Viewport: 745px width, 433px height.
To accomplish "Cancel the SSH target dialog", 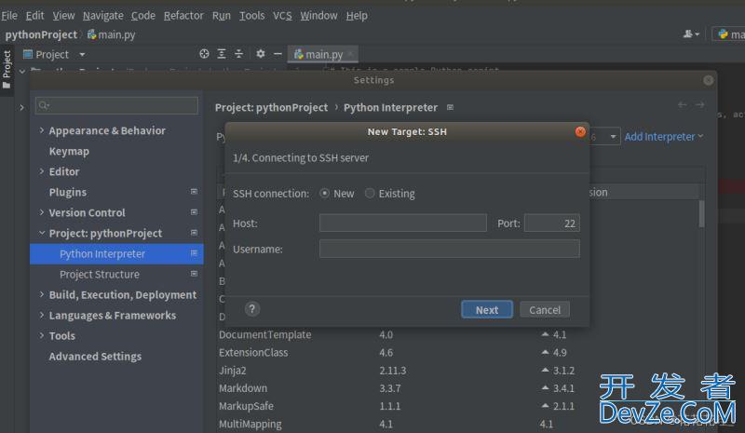I will pos(545,309).
